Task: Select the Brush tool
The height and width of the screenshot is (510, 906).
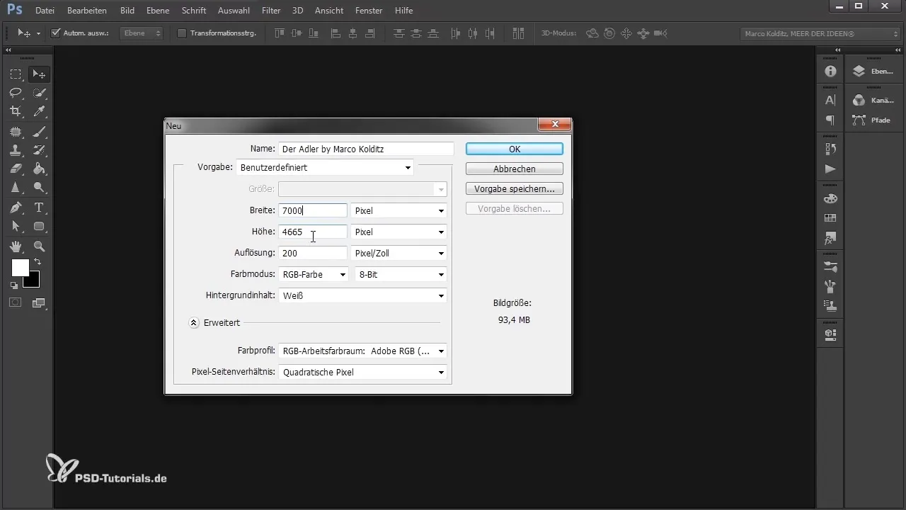Action: tap(39, 131)
